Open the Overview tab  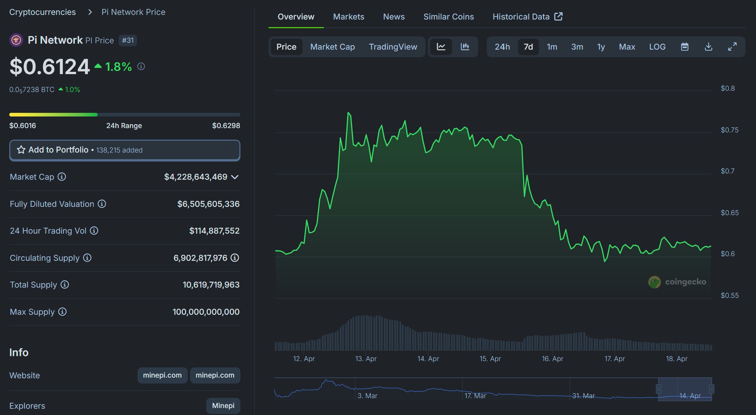(296, 17)
